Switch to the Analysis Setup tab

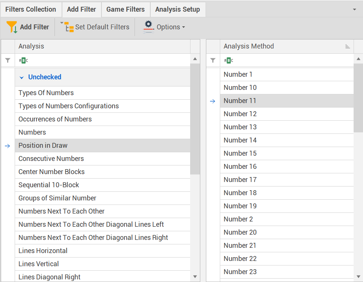point(177,9)
